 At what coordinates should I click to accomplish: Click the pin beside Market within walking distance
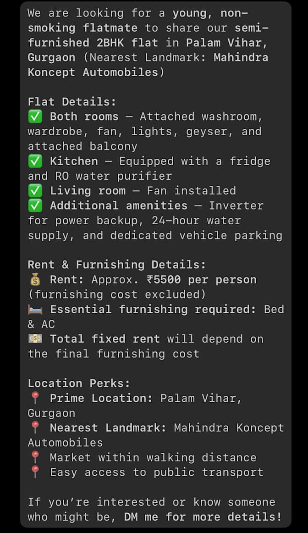click(35, 457)
